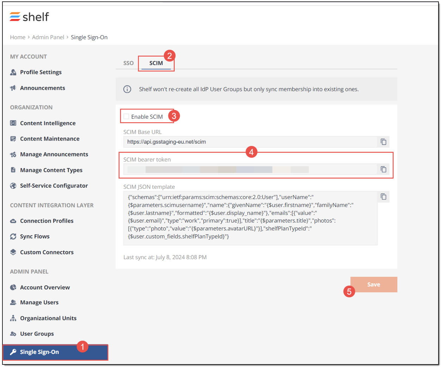441x367 pixels.
Task: Click the Content Intelligence icon
Action: click(13, 123)
